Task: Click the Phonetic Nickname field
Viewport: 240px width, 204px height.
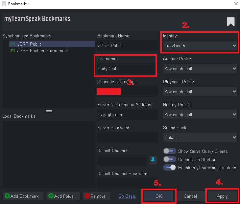Action: 127,92
